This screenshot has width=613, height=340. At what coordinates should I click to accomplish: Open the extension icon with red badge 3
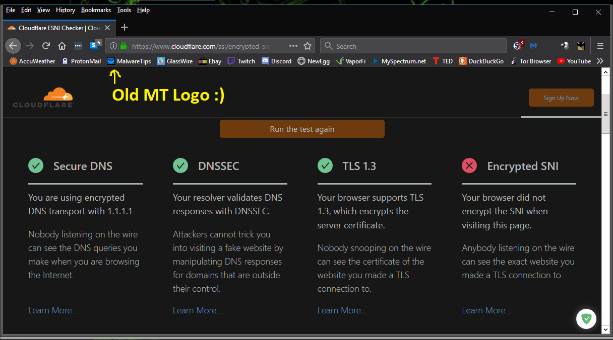(519, 45)
